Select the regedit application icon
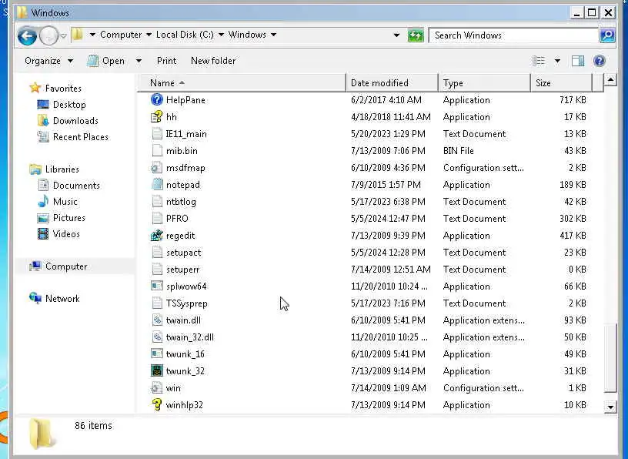Image resolution: width=628 pixels, height=459 pixels. pos(156,236)
